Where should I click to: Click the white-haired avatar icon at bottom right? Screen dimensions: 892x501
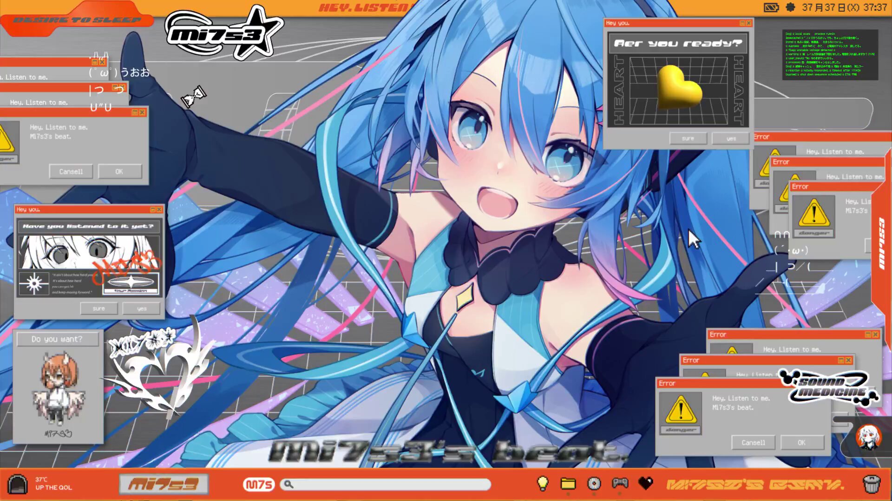pyautogui.click(x=868, y=437)
